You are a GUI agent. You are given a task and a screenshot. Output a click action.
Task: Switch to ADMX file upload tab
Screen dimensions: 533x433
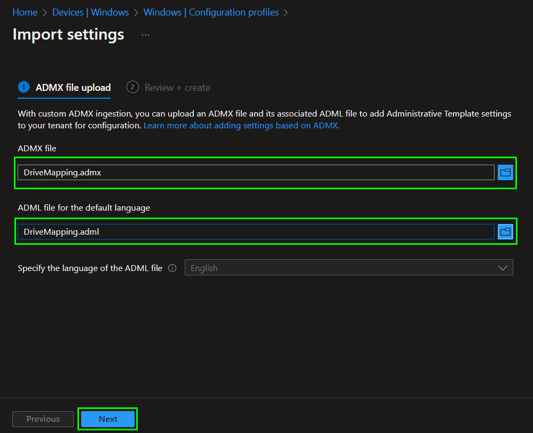click(x=73, y=88)
